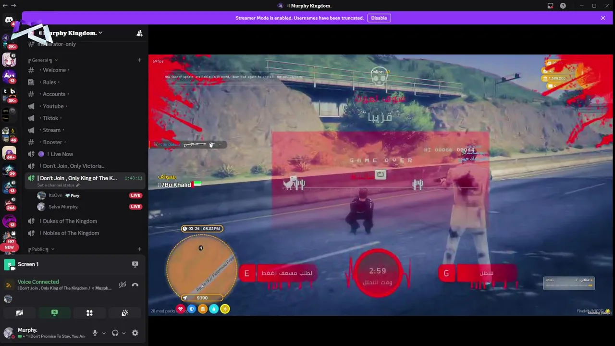Open Murphy. user profile panel
The image size is (615, 346).
[44, 333]
